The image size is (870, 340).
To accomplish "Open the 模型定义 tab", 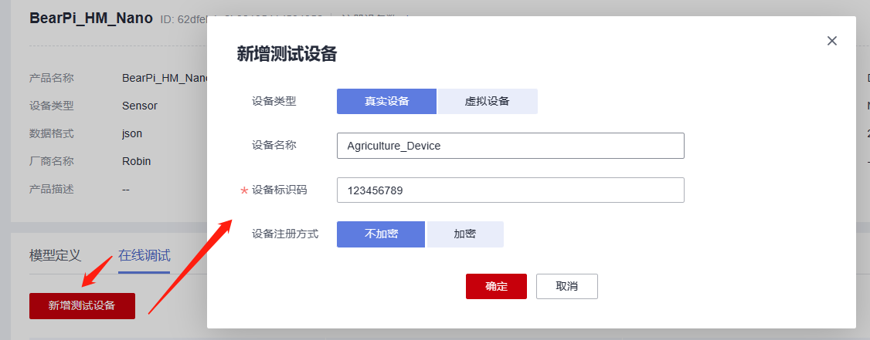I will [x=55, y=256].
